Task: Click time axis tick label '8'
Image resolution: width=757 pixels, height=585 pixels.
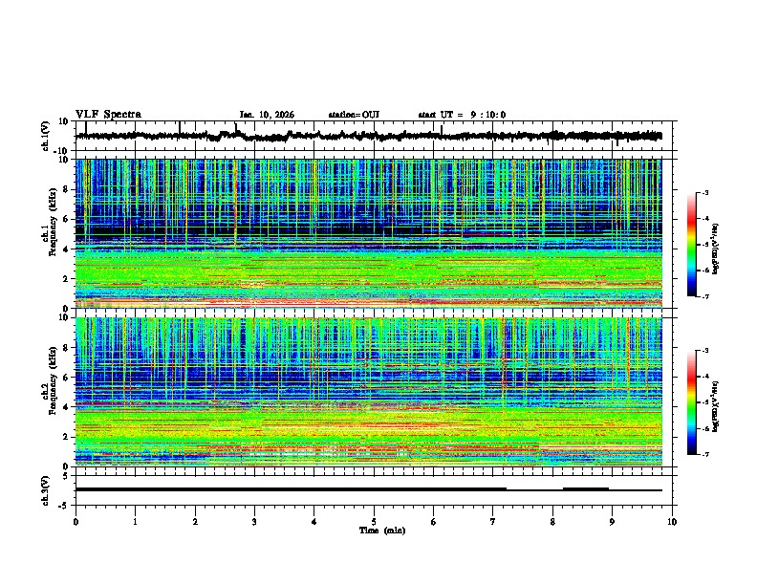Action: pyautogui.click(x=552, y=522)
